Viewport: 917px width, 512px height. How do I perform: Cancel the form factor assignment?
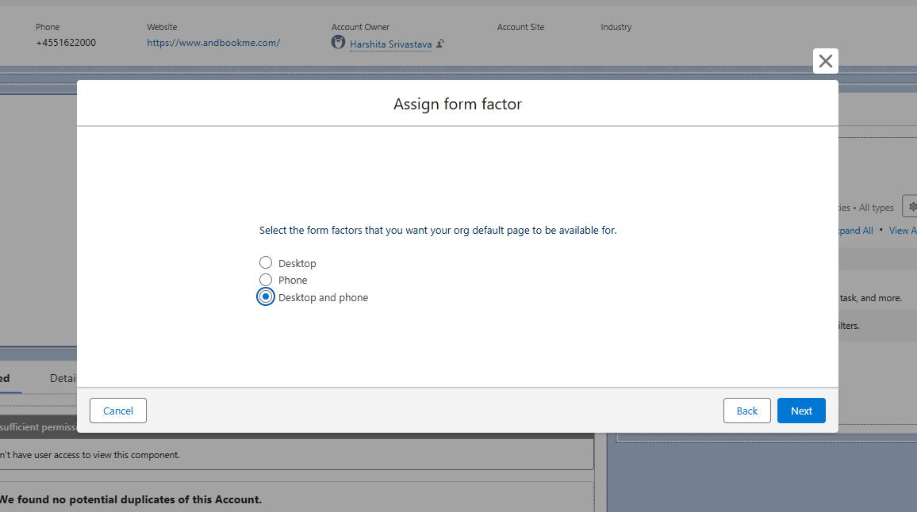[x=117, y=411]
